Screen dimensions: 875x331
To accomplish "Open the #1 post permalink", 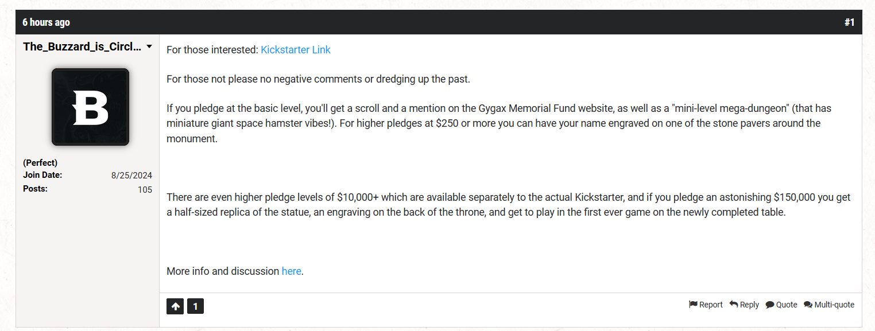I will point(849,22).
